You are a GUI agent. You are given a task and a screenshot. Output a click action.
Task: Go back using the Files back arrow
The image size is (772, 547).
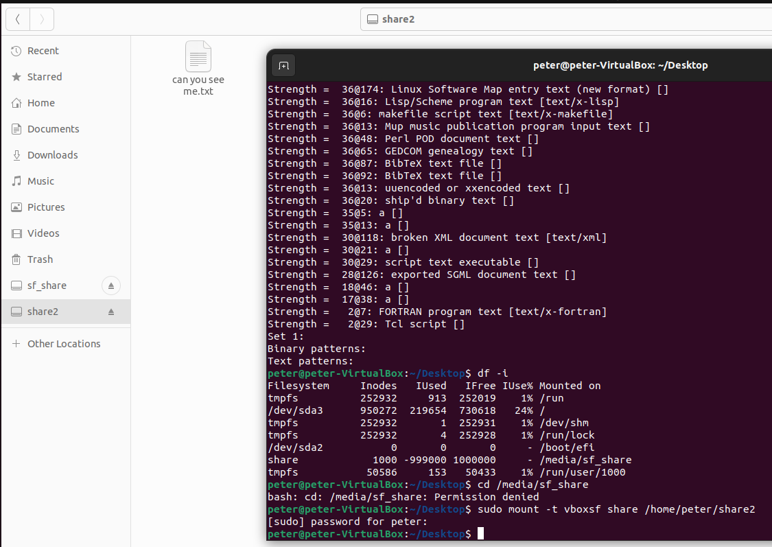pyautogui.click(x=18, y=19)
